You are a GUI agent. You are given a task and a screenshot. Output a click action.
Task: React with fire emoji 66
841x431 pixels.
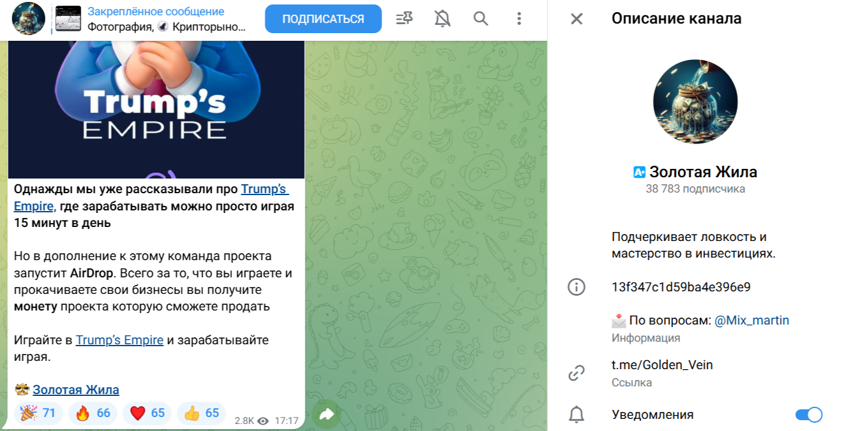click(93, 413)
